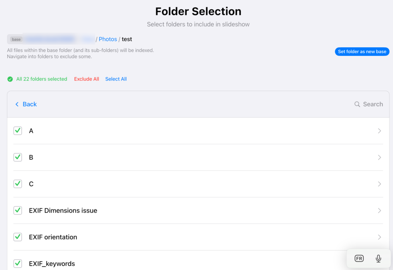Click the green checkmark selection status icon
393x270 pixels.
tap(10, 79)
